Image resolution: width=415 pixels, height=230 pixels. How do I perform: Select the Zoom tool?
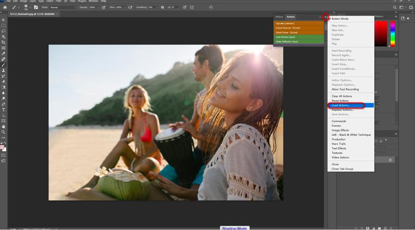(4, 132)
